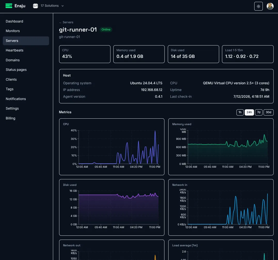Click the CPU 43% summary card
The width and height of the screenshot is (278, 260).
tap(85, 54)
